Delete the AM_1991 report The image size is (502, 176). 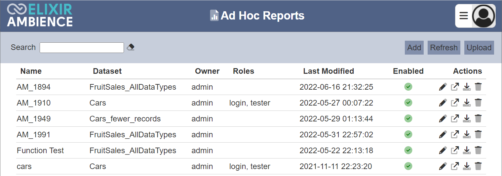click(478, 135)
